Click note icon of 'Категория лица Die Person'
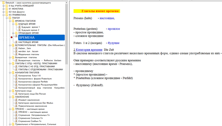Viewport: 222px width, 126px height. pos(16,94)
